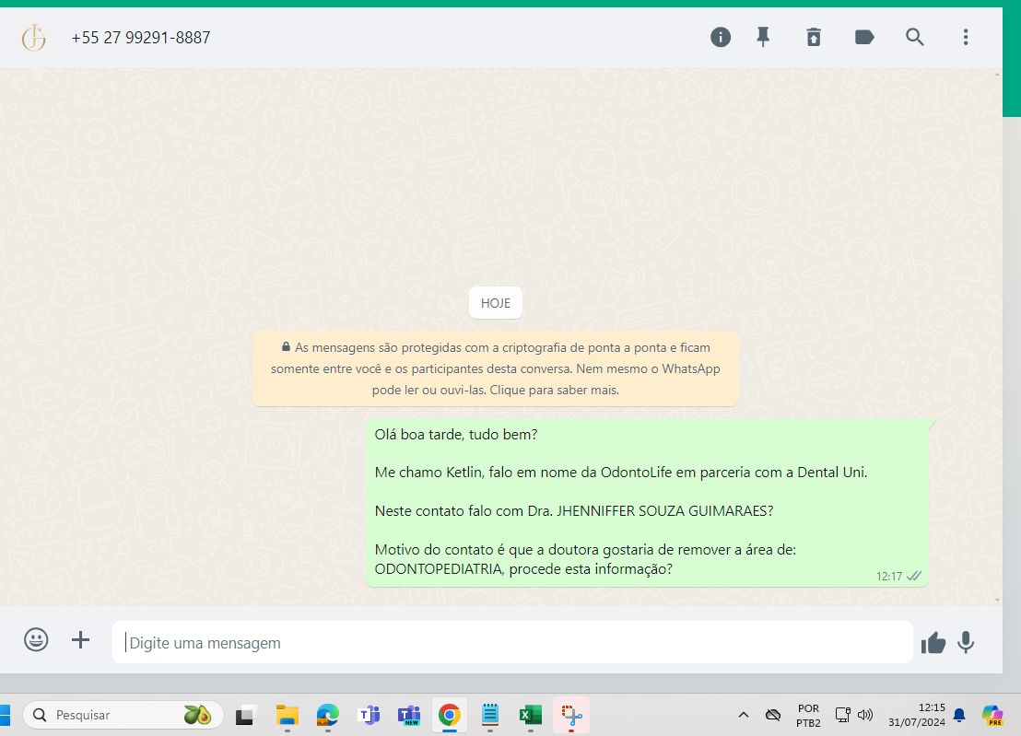
Task: Click the chat scrollbar down arrow
Action: pos(998,600)
